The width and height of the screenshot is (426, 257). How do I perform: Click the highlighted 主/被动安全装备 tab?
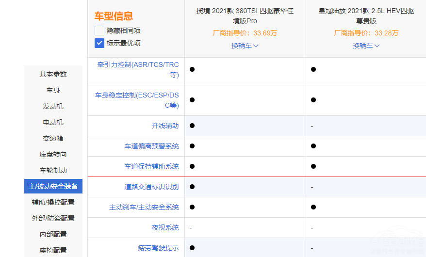(x=53, y=186)
